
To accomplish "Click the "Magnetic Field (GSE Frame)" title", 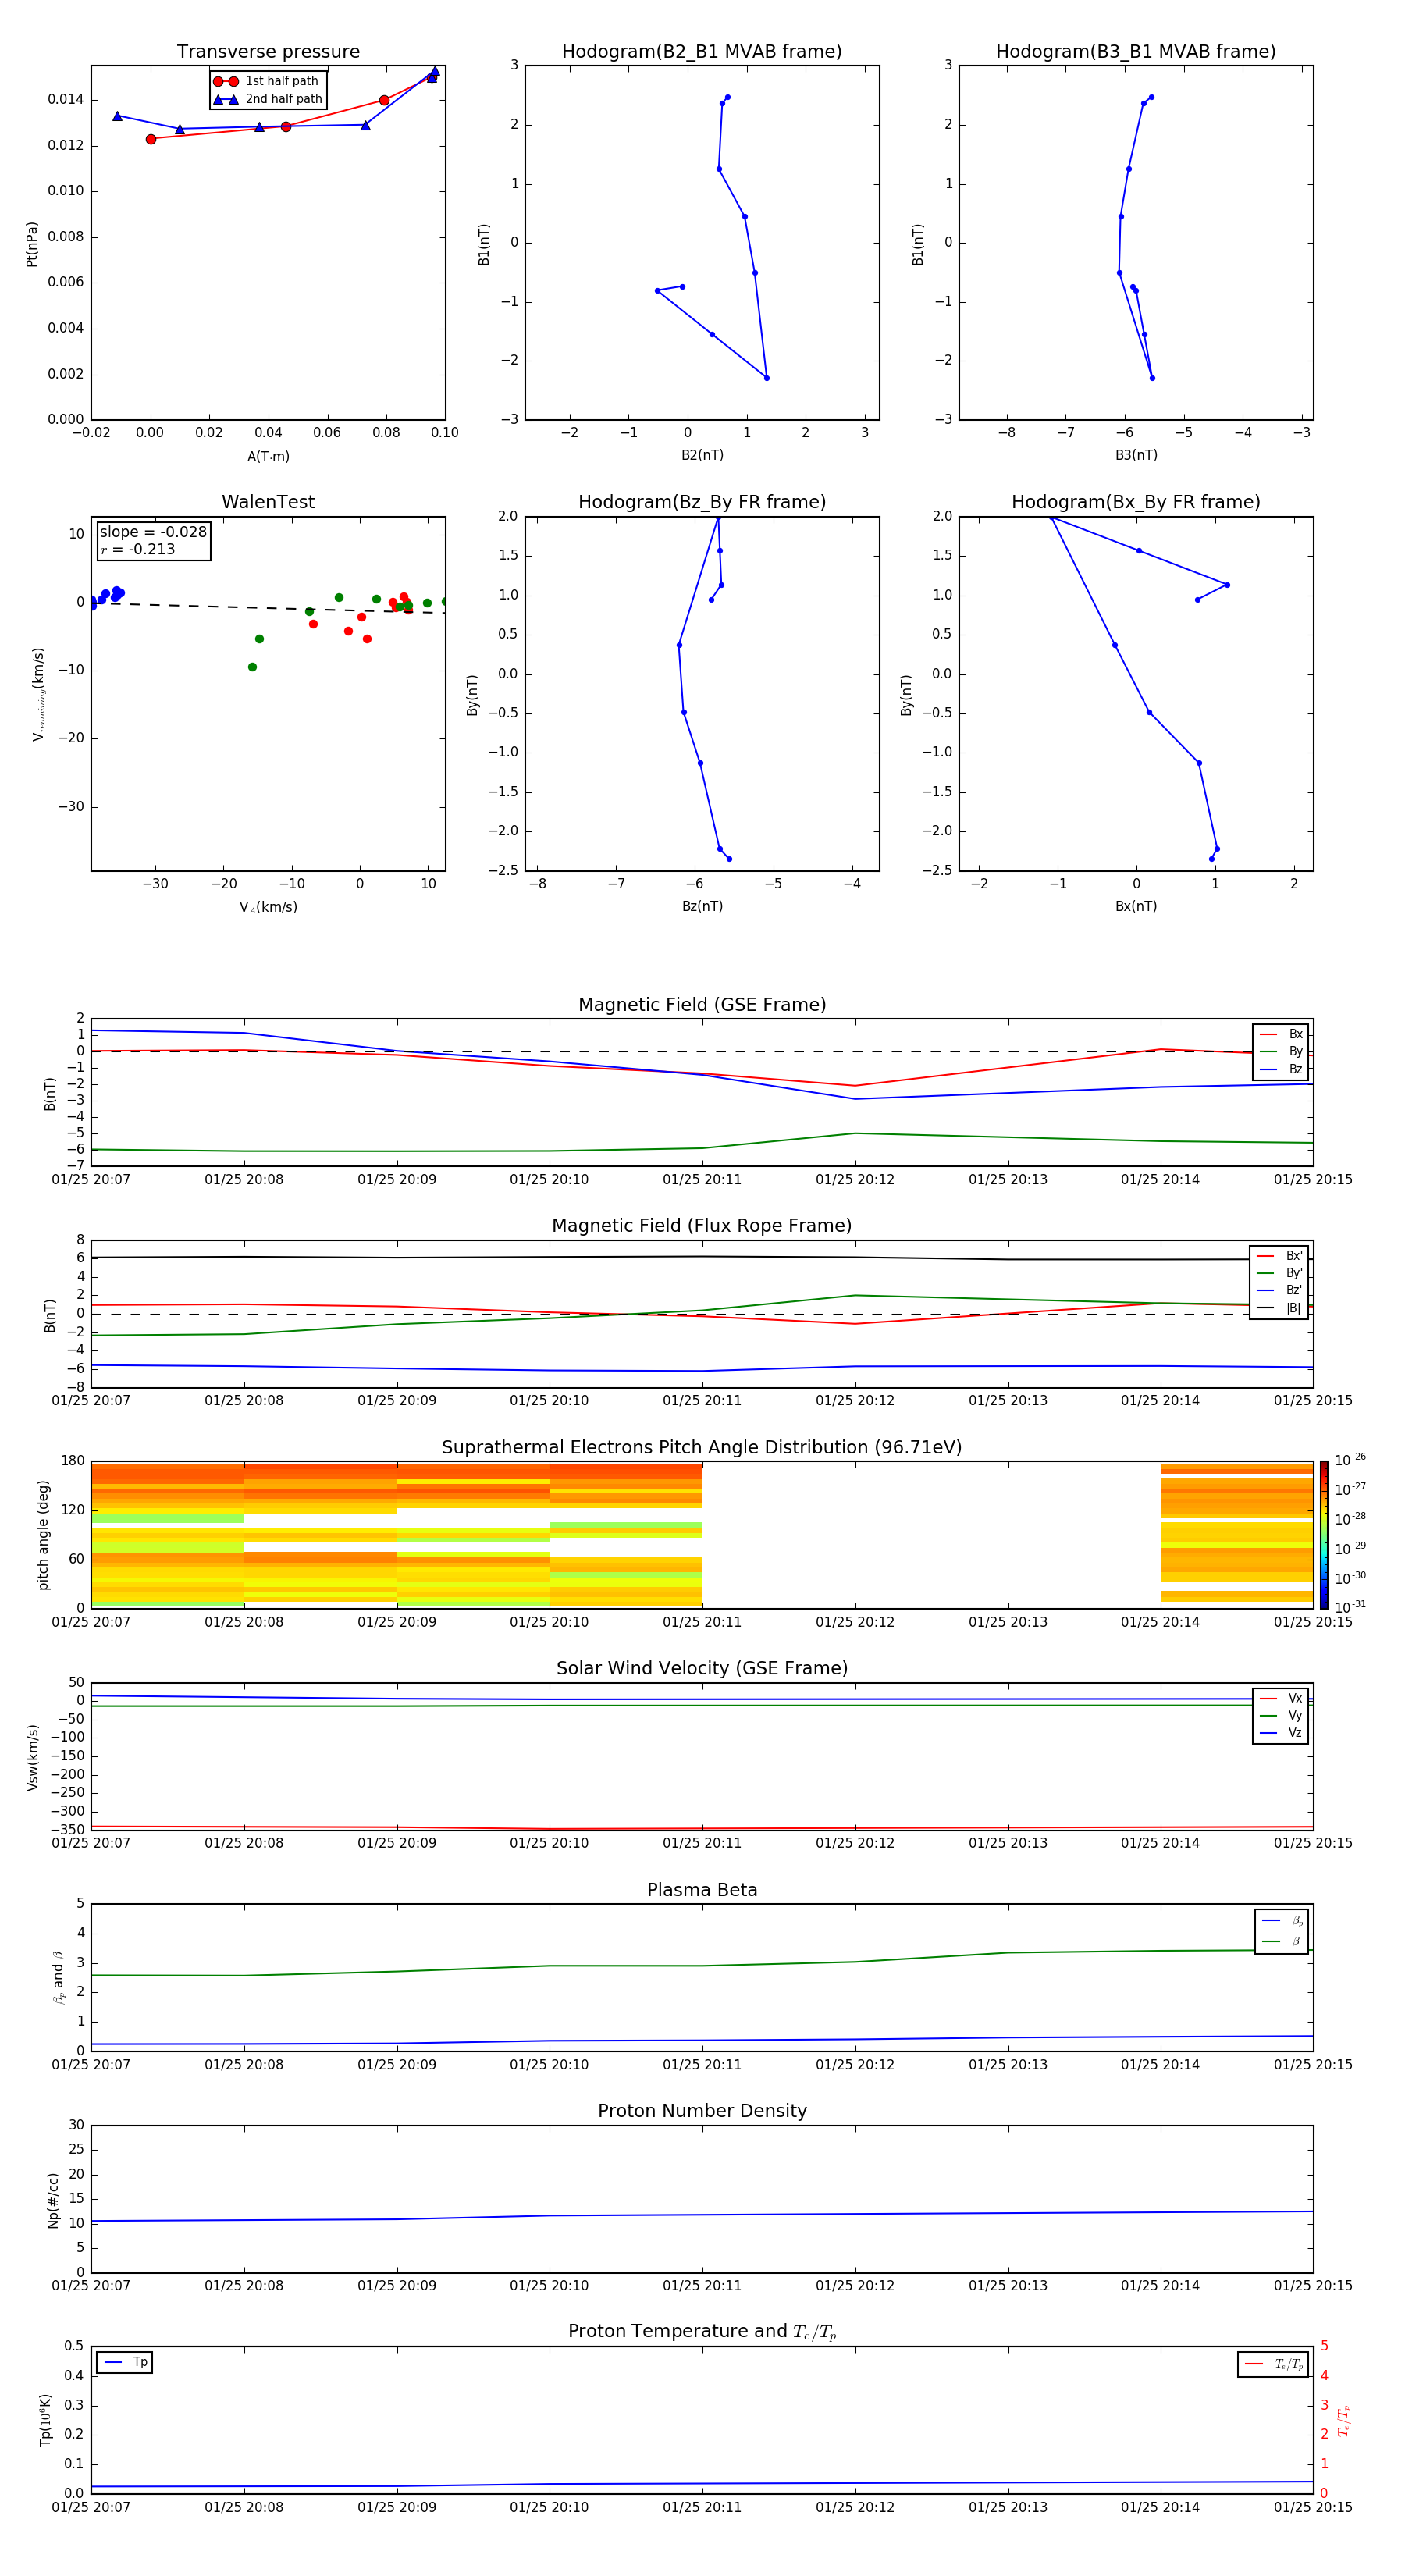I will [702, 1004].
